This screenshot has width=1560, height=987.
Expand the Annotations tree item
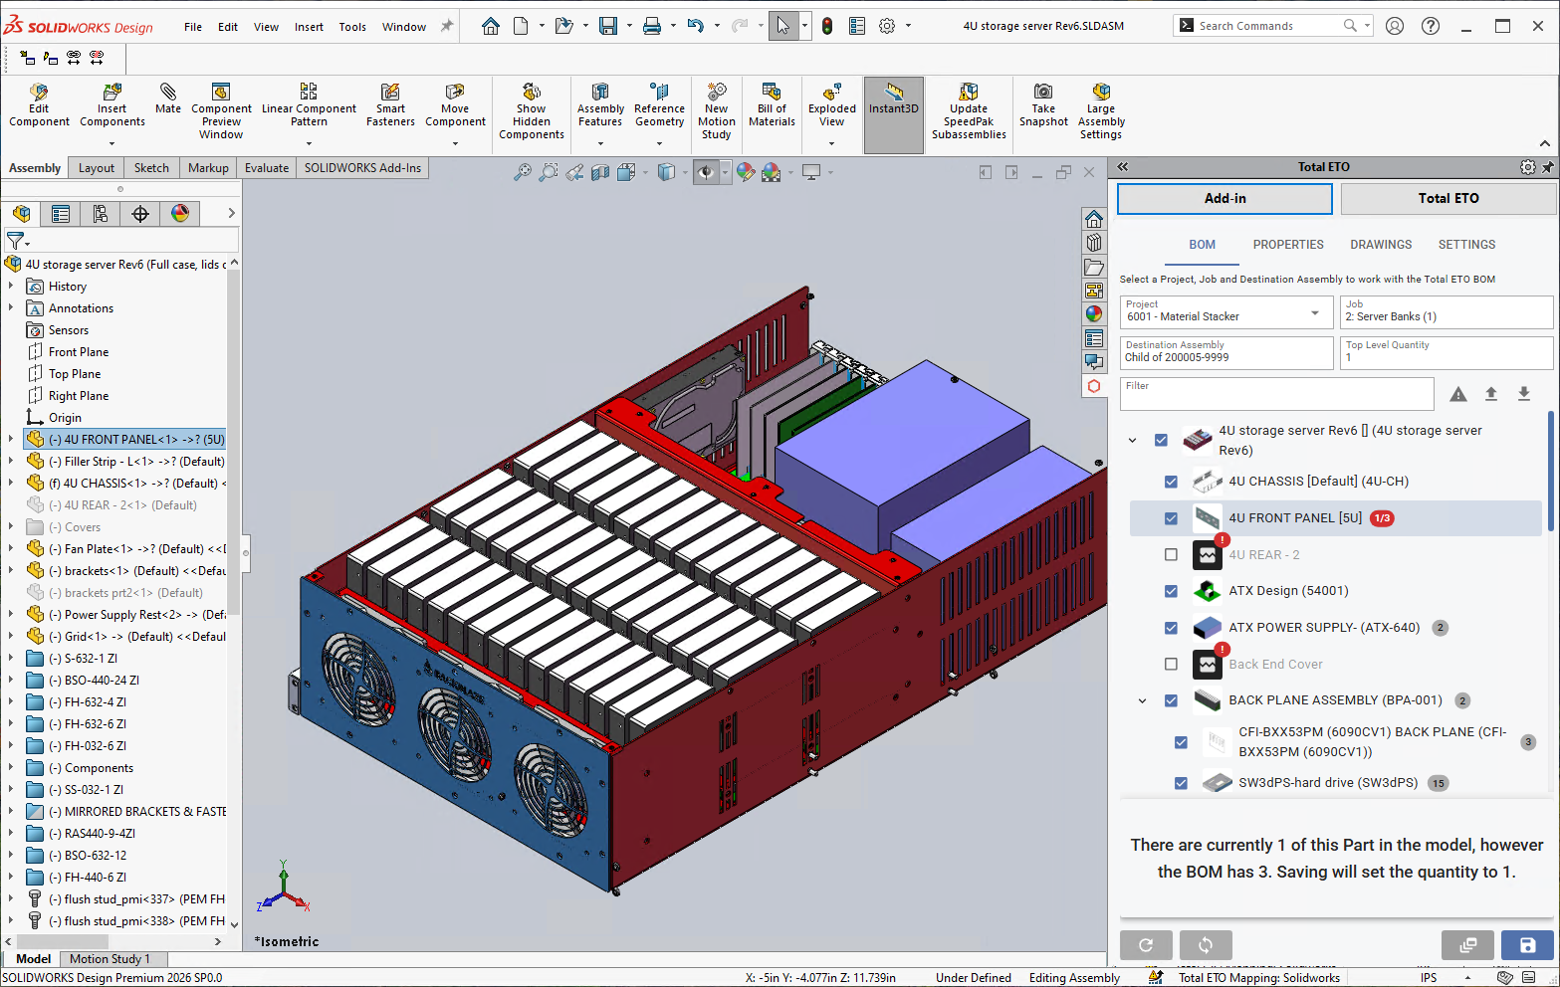[x=11, y=308]
